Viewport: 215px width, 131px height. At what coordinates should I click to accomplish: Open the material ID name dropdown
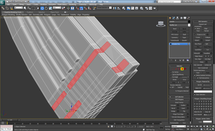[203, 91]
